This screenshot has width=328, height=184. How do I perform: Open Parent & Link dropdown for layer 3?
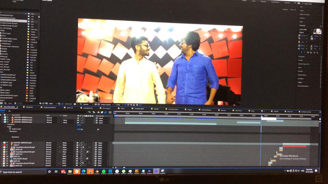[104, 122]
